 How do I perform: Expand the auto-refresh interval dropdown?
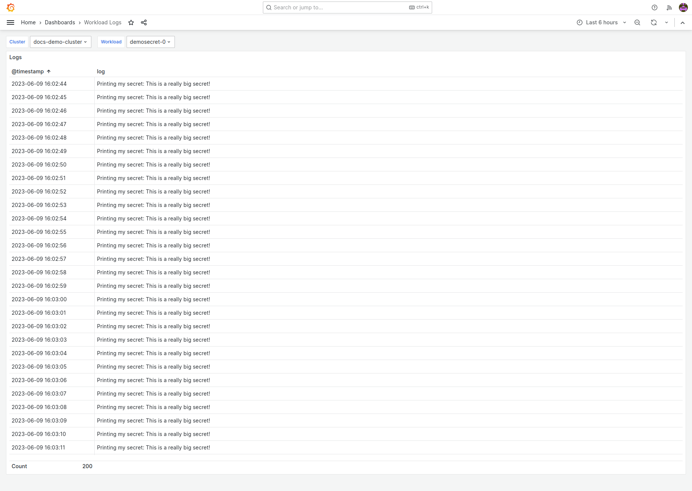point(667,22)
